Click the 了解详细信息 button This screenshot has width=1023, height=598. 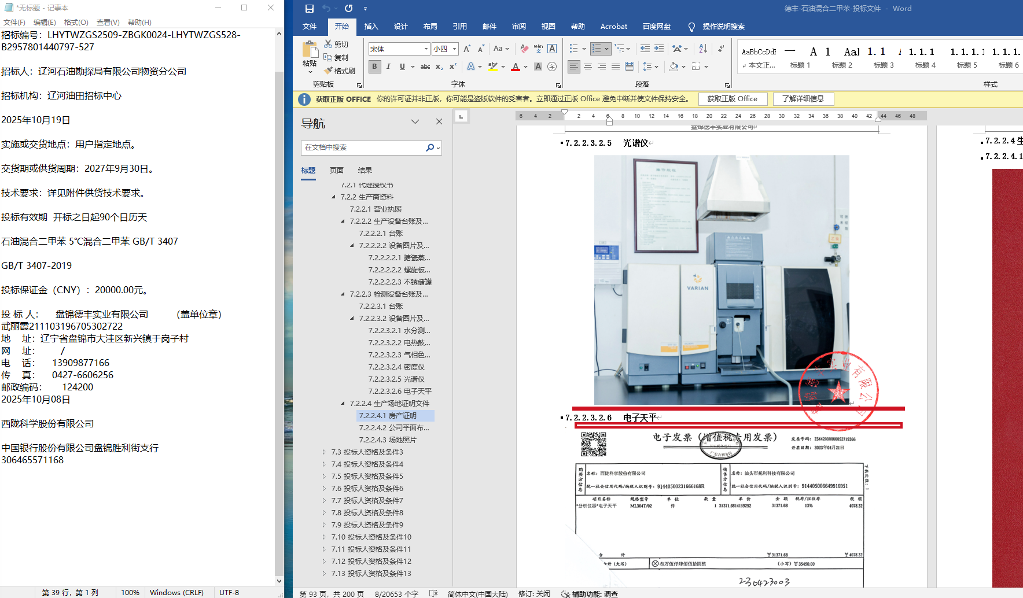[x=803, y=99]
